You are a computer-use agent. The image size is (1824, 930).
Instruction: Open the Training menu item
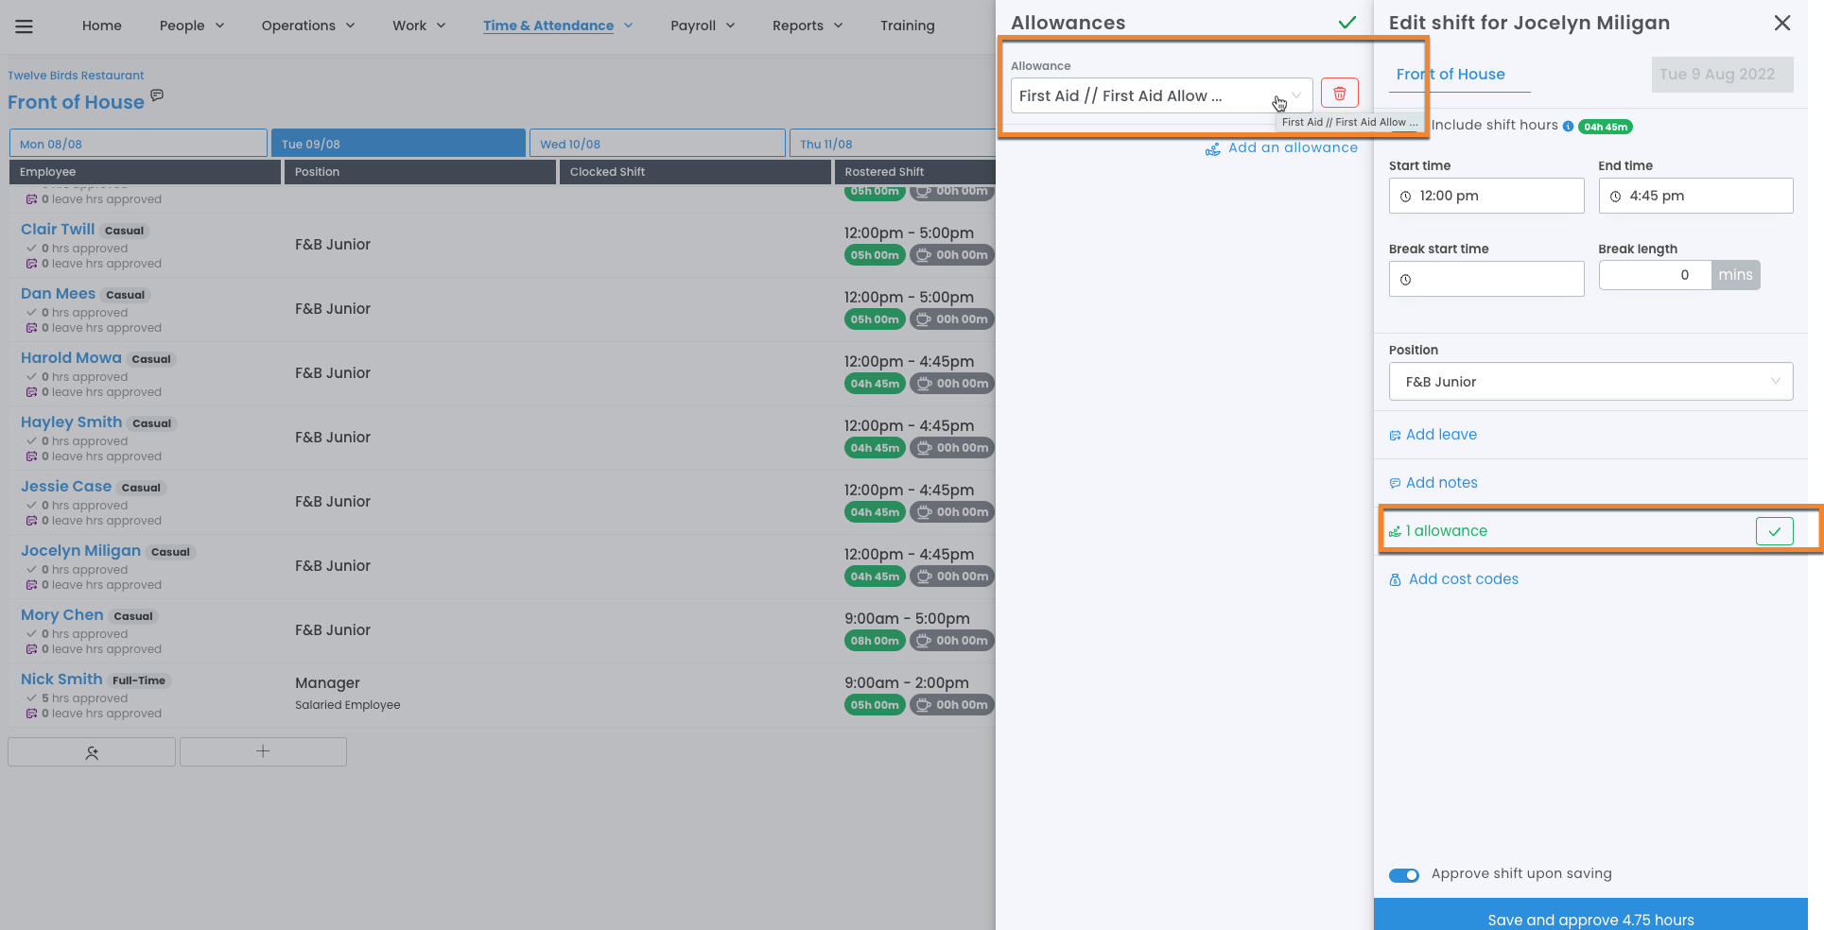907,26
